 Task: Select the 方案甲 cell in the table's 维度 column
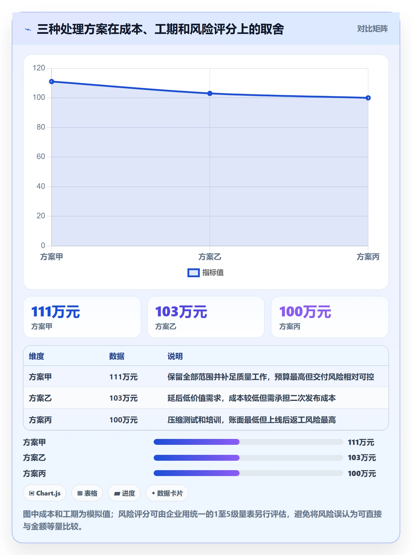click(x=40, y=377)
